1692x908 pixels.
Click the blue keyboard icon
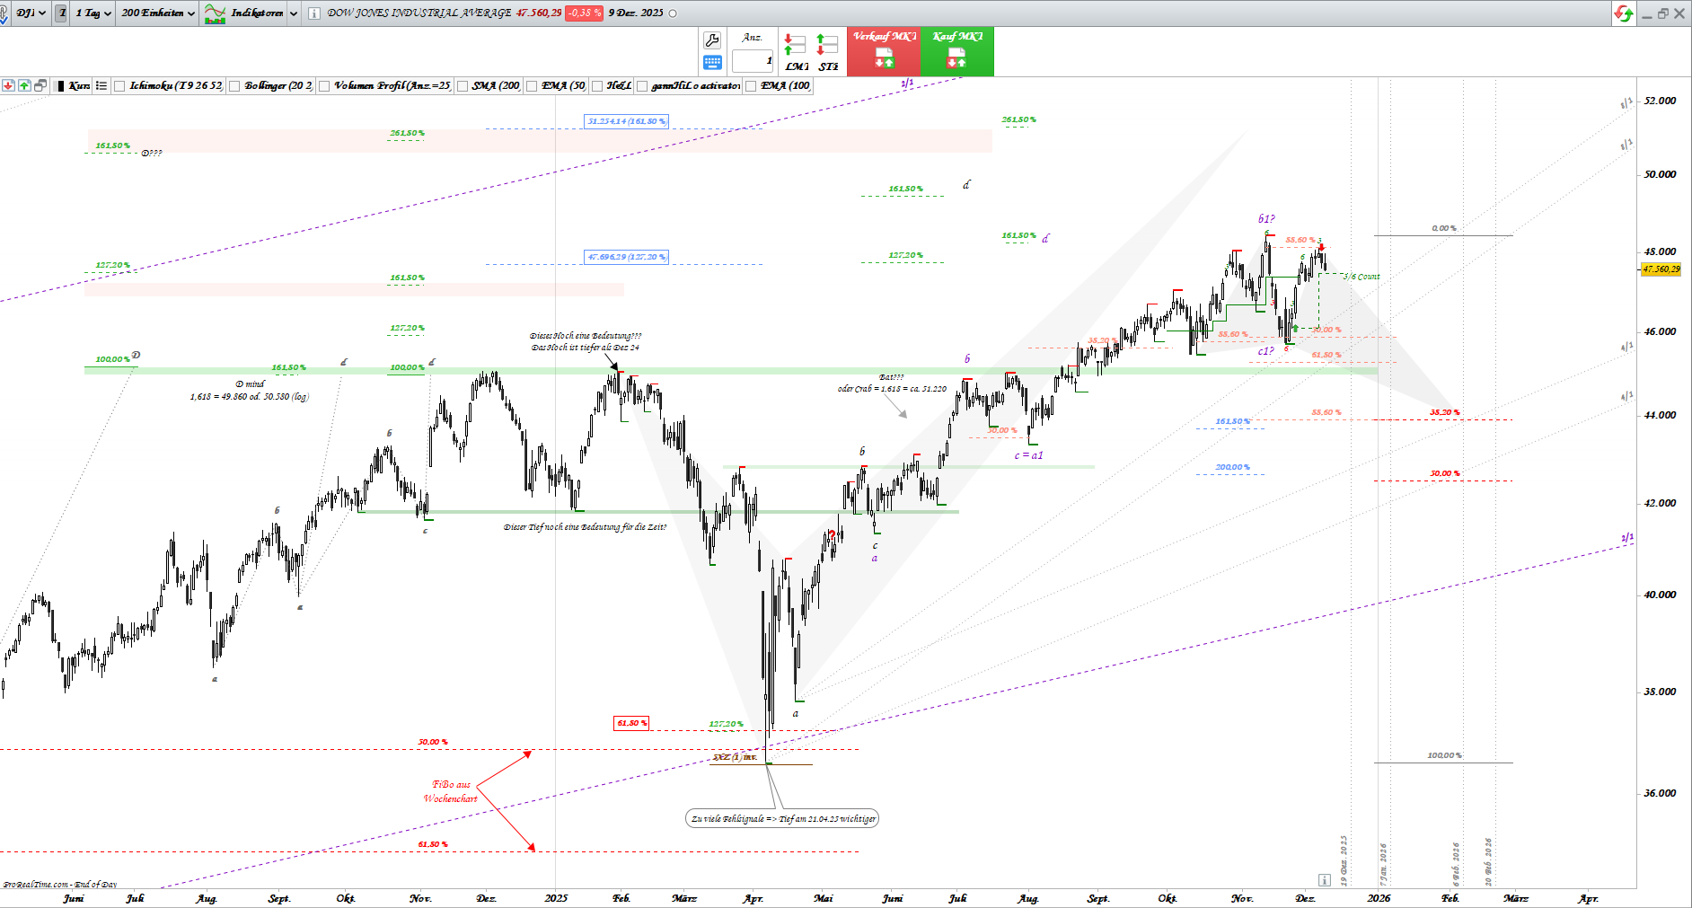[x=712, y=62]
